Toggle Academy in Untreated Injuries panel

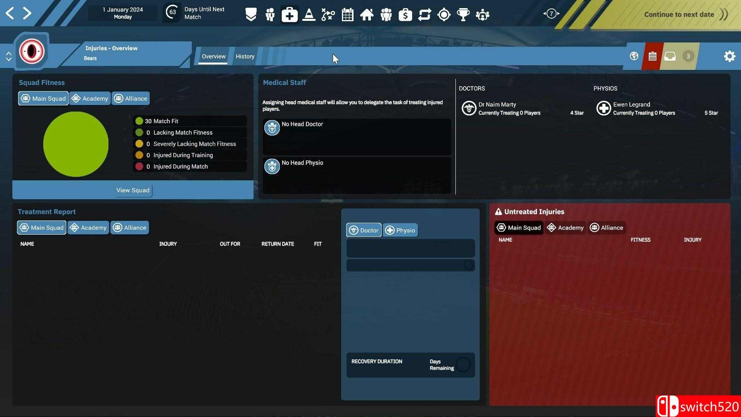point(565,228)
